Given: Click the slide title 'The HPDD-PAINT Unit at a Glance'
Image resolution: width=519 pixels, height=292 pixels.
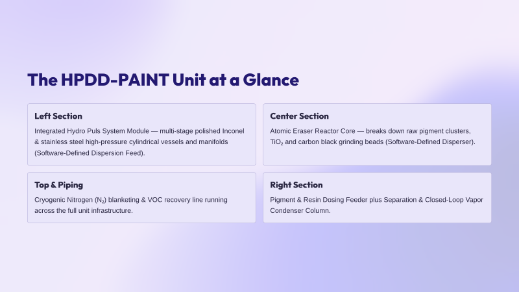Looking at the screenshot, I should pos(163,80).
